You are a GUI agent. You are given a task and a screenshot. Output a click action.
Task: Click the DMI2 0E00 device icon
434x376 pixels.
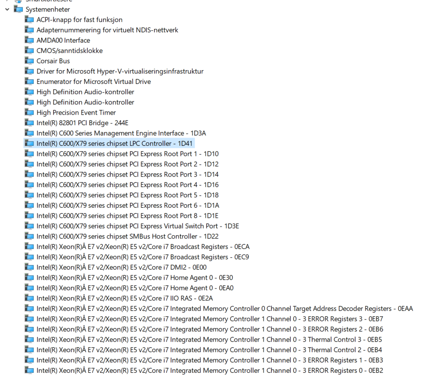tap(29, 267)
